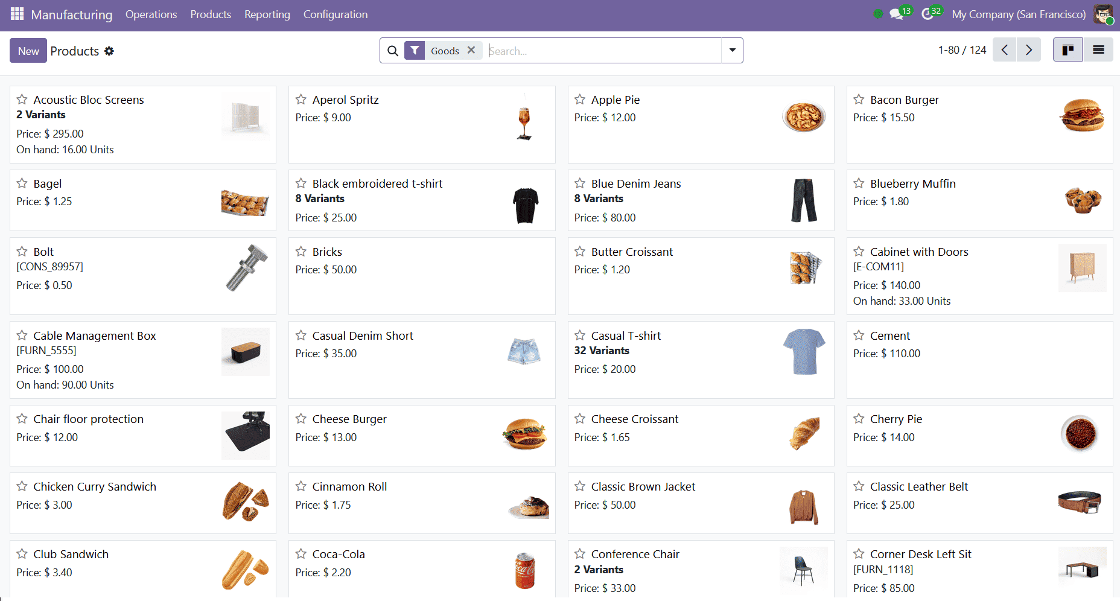
Task: Star the Classic Leather Belt
Action: [x=859, y=486]
